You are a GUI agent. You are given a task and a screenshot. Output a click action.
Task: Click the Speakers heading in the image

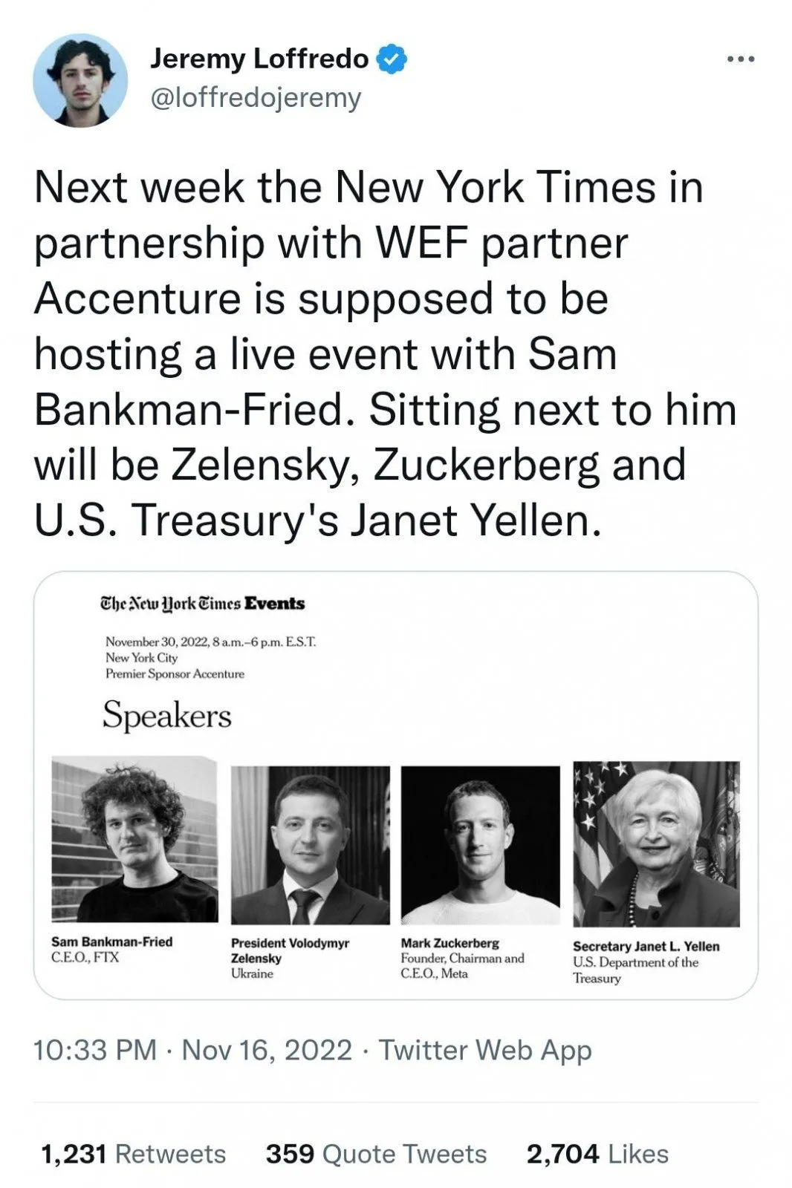click(x=167, y=715)
